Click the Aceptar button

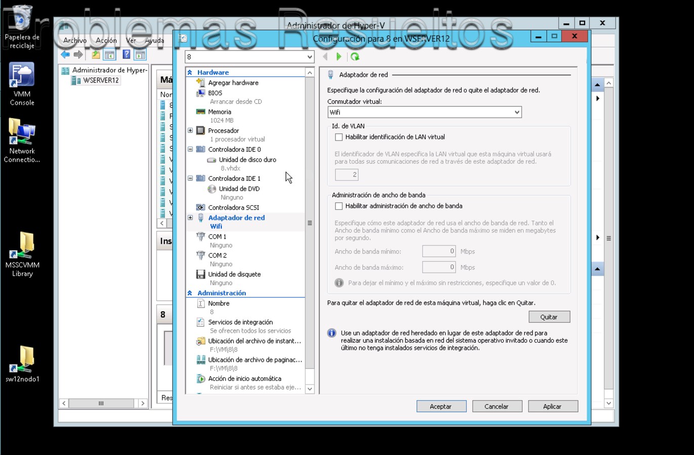pos(441,406)
